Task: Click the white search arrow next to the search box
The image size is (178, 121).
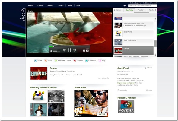Action: [x=125, y=5]
